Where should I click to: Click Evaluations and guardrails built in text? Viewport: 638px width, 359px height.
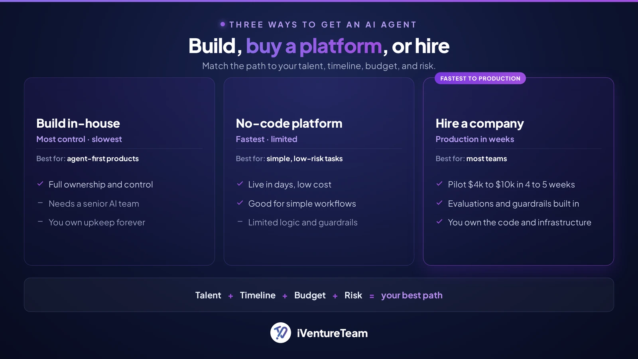[514, 203]
